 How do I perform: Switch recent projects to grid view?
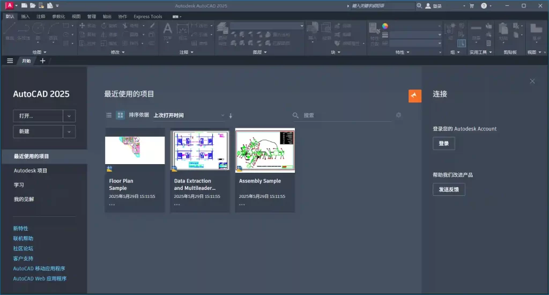(121, 115)
